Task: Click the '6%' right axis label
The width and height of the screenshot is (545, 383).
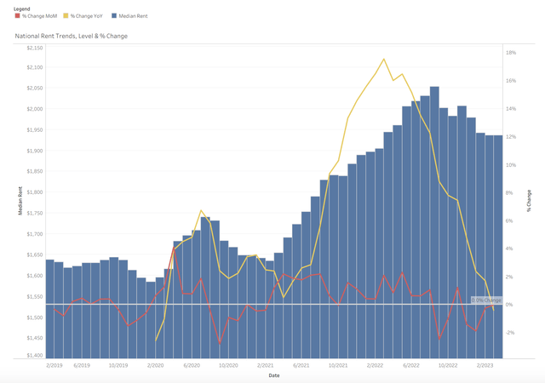Action: click(509, 221)
